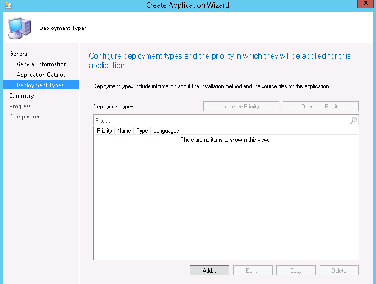Click the Edit... button

253,270
